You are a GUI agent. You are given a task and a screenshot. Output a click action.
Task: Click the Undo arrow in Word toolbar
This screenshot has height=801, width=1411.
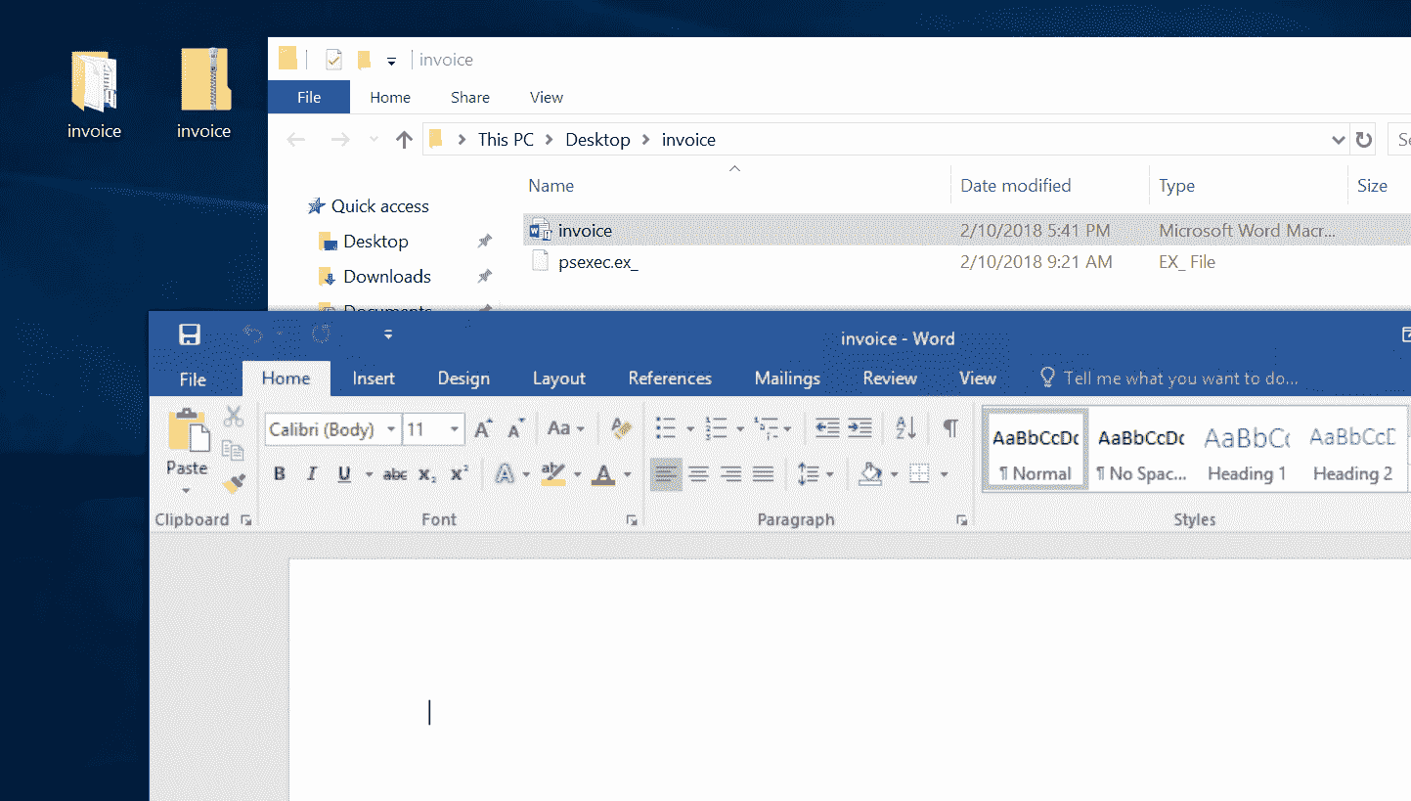(x=254, y=335)
